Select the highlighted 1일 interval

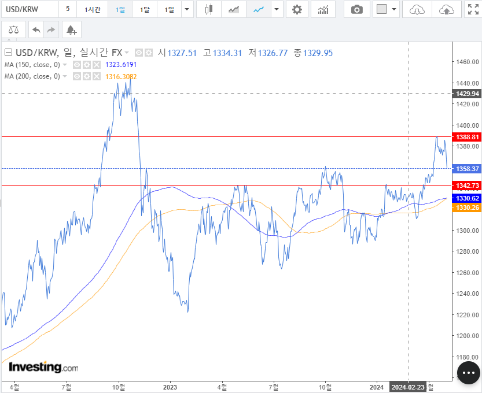[120, 9]
